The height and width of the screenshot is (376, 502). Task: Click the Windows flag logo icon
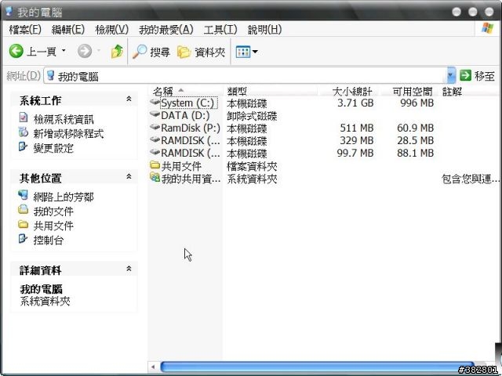[x=487, y=29]
